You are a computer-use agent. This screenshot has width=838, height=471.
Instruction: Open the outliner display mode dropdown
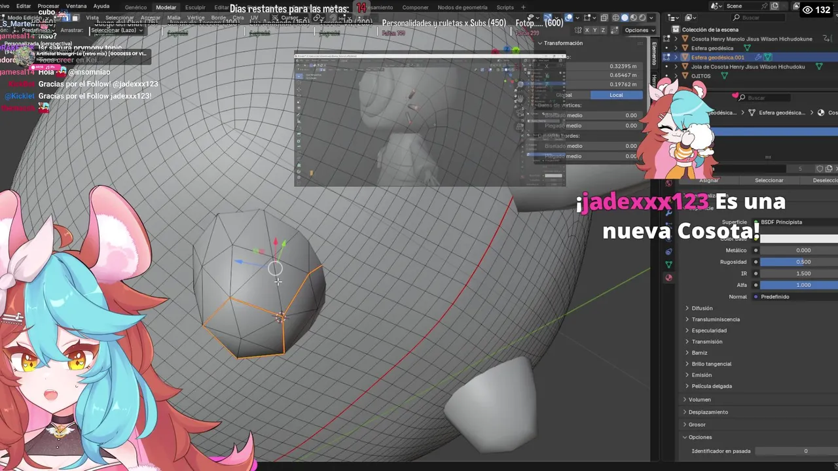click(673, 18)
